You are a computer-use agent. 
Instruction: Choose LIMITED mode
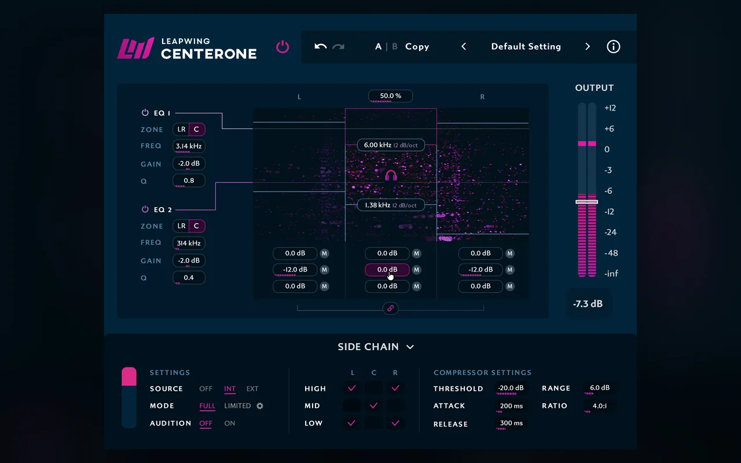click(237, 406)
